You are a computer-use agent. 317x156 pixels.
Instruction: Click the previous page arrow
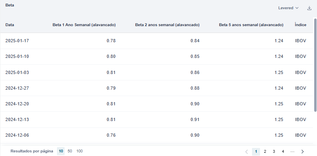[246, 152]
